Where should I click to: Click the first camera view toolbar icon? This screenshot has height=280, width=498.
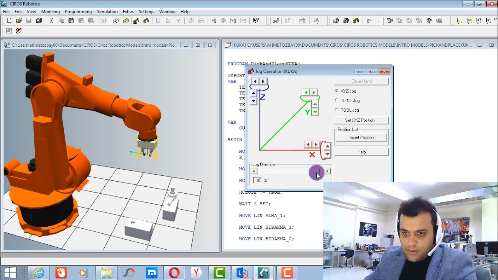[x=389, y=21]
